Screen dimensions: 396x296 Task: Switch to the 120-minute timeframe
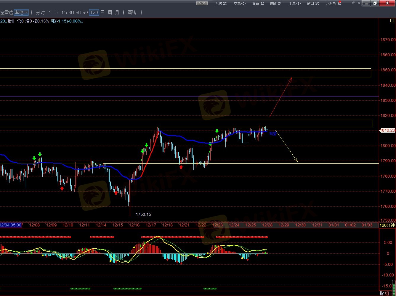[94, 12]
